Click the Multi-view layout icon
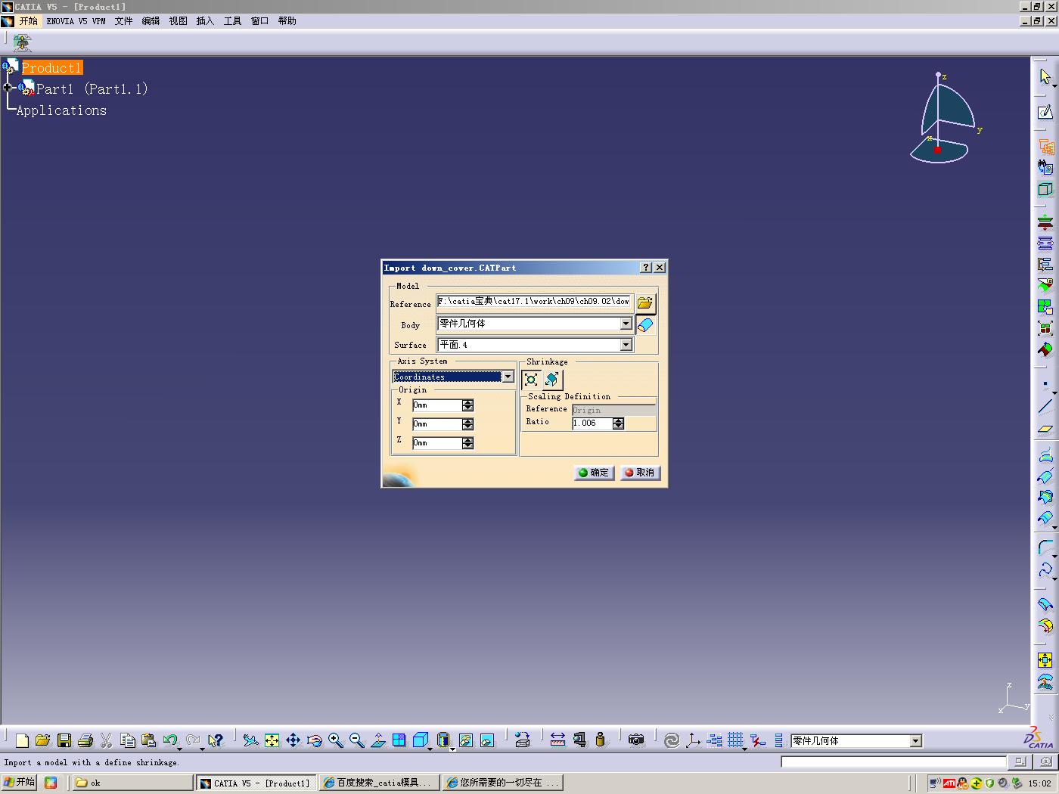 [x=399, y=740]
